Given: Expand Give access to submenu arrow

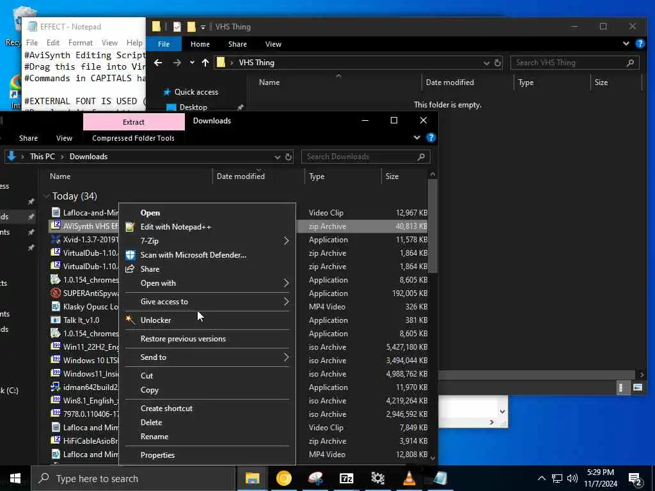Looking at the screenshot, I should [286, 302].
